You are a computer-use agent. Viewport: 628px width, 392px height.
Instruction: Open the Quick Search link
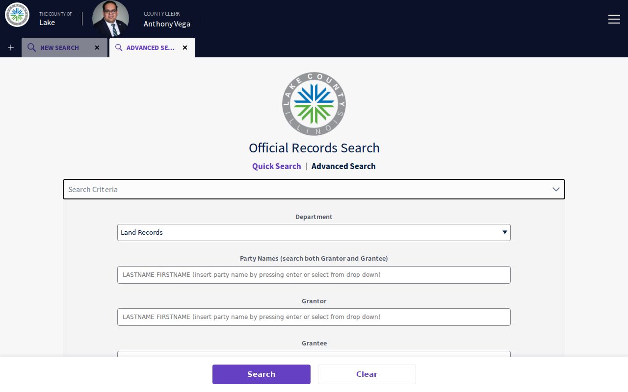(x=277, y=166)
